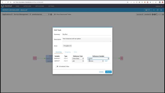The width and height of the screenshot is (165, 93).
Task: Go to HOME in navigation bar
Action: (17, 6)
